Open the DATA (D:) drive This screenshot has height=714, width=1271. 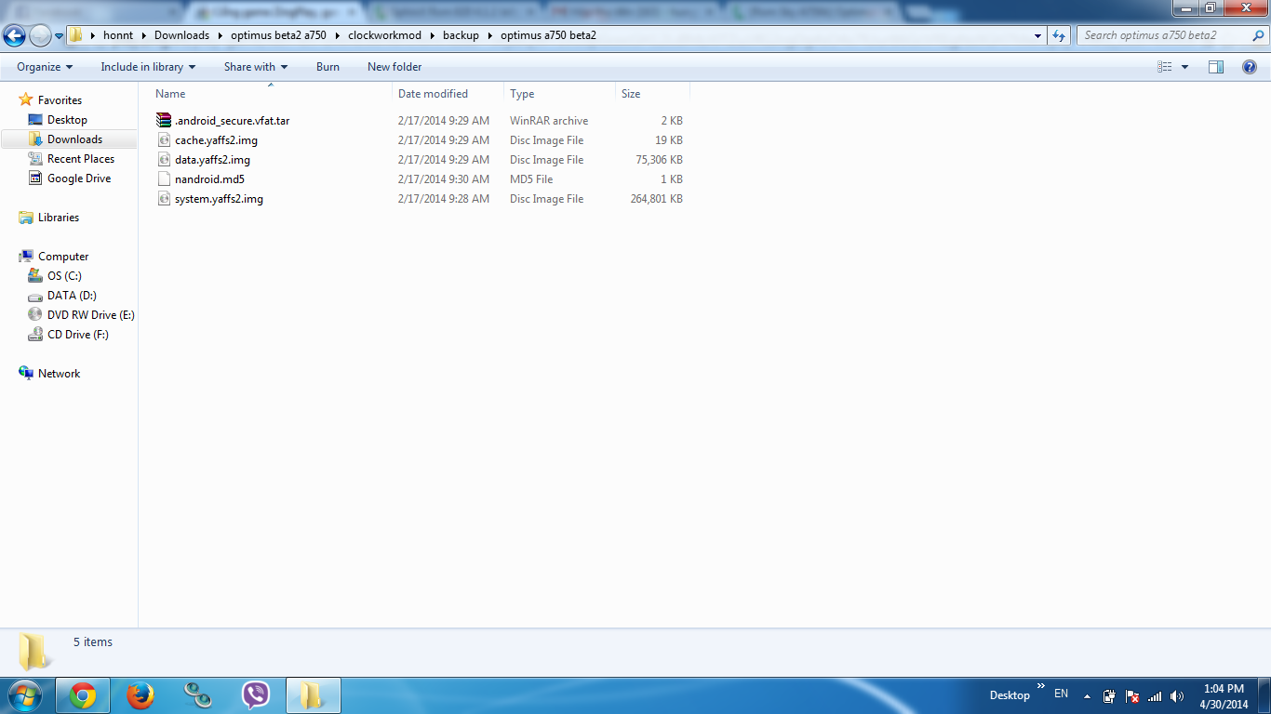click(72, 296)
